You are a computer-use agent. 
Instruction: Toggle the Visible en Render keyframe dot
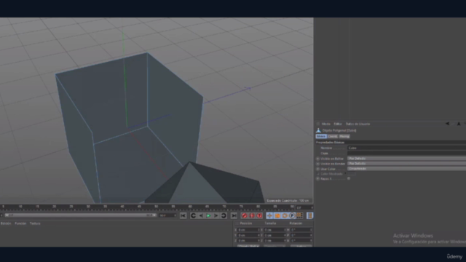(317, 164)
